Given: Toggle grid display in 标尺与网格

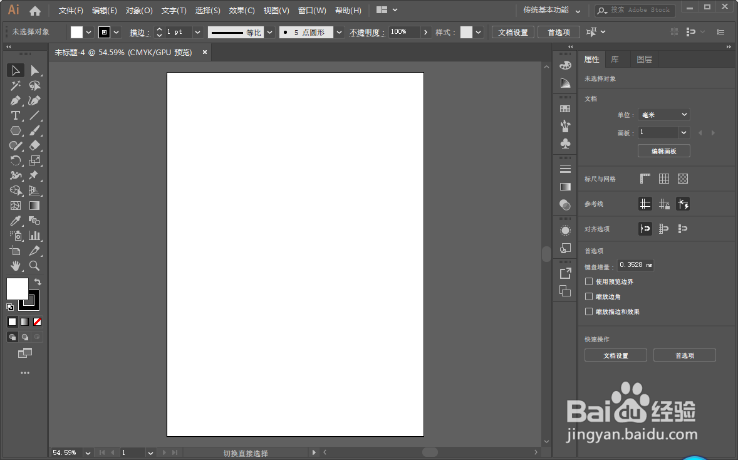Looking at the screenshot, I should click(664, 179).
